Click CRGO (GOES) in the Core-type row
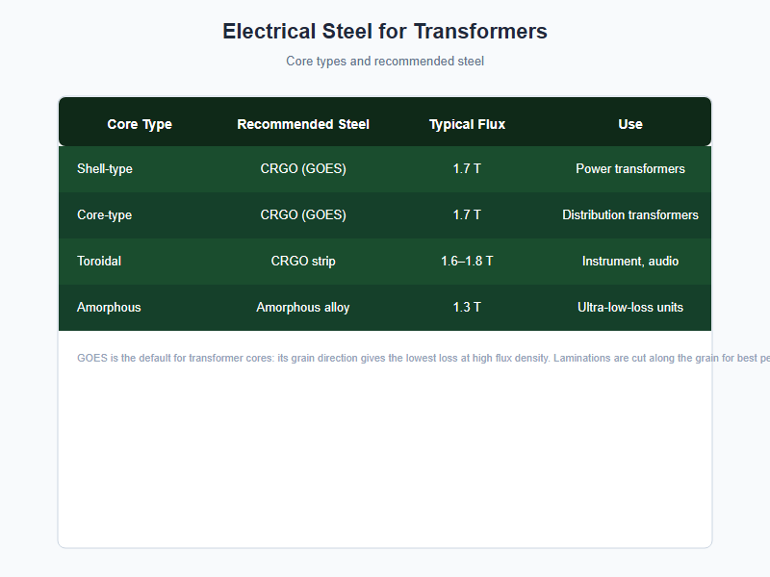The height and width of the screenshot is (577, 770). click(303, 215)
